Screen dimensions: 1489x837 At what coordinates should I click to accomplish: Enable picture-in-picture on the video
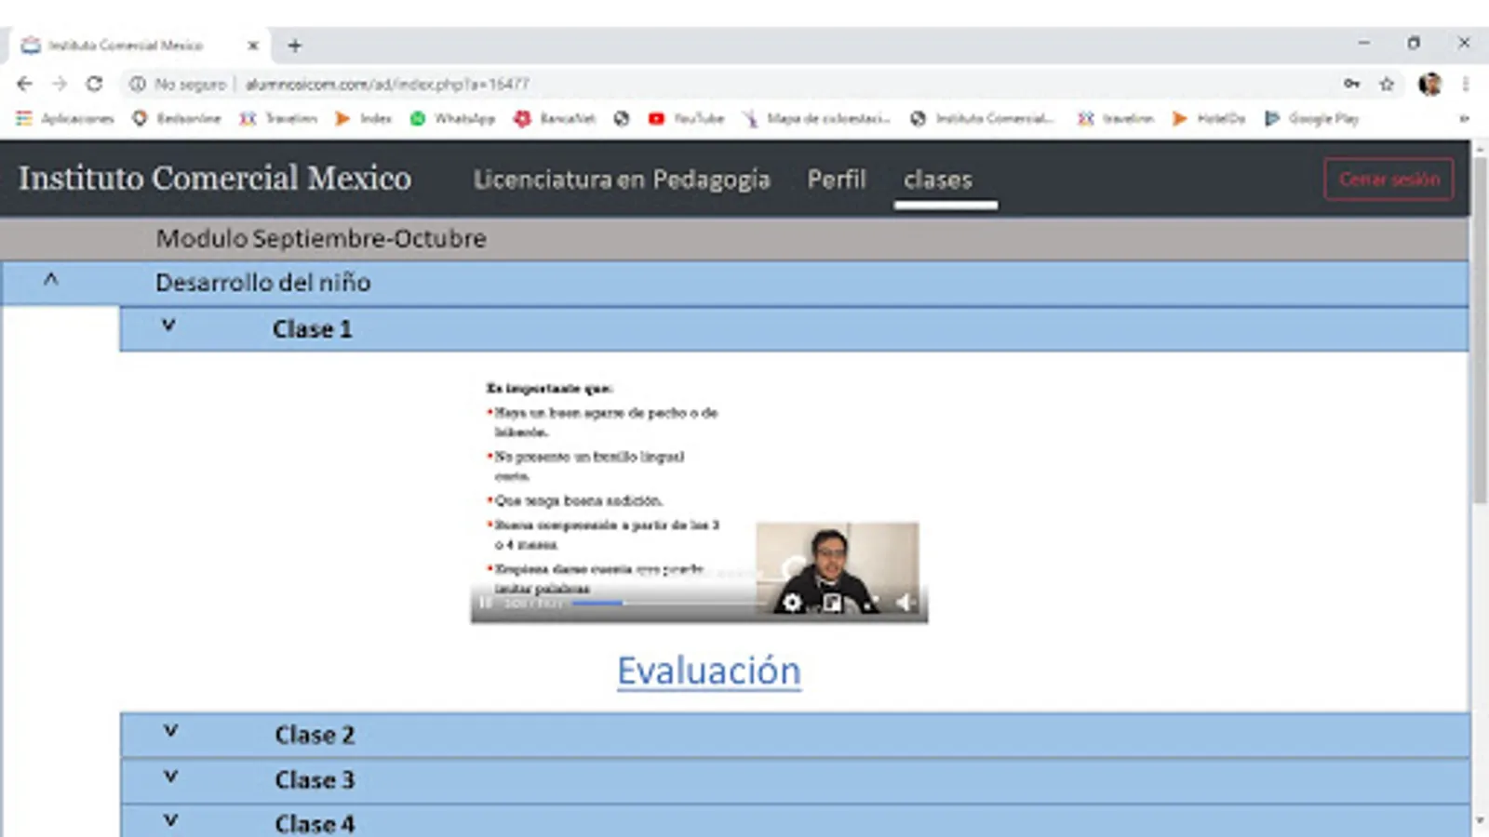point(833,603)
